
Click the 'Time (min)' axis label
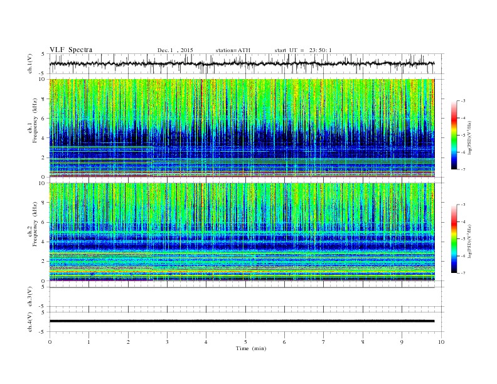coord(251,348)
